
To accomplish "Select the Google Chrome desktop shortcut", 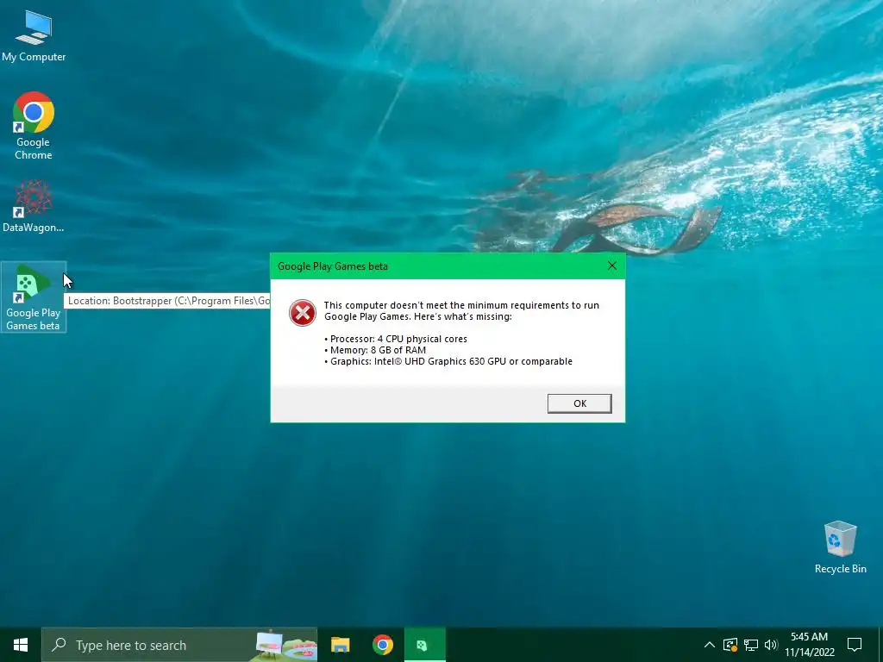I will 34,126.
